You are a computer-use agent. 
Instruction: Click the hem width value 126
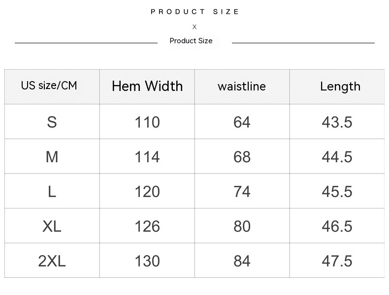pyautogui.click(x=147, y=226)
